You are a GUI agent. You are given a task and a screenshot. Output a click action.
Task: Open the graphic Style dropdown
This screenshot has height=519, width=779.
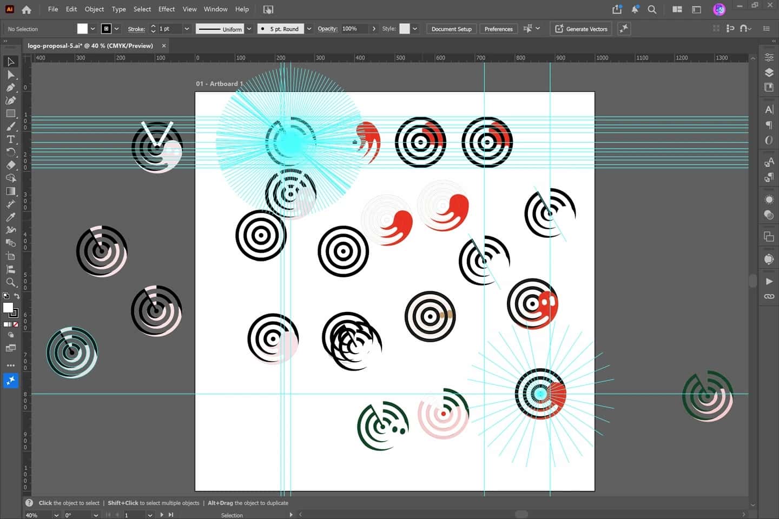pos(415,29)
